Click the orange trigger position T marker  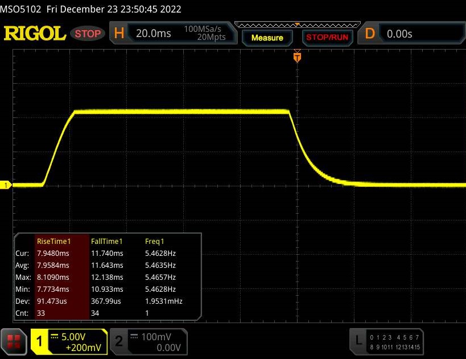(297, 56)
